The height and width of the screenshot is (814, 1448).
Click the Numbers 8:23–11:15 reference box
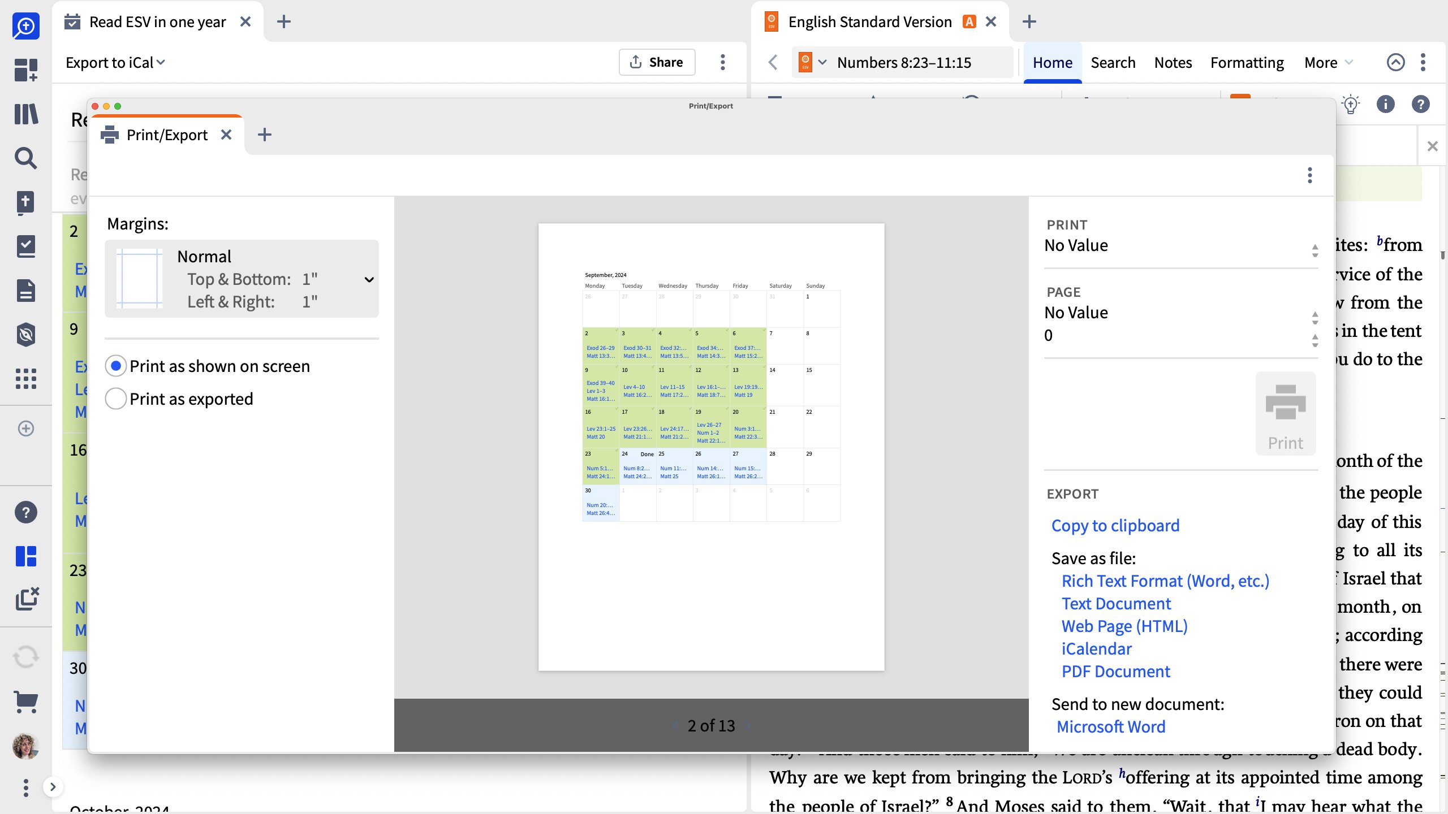(904, 62)
